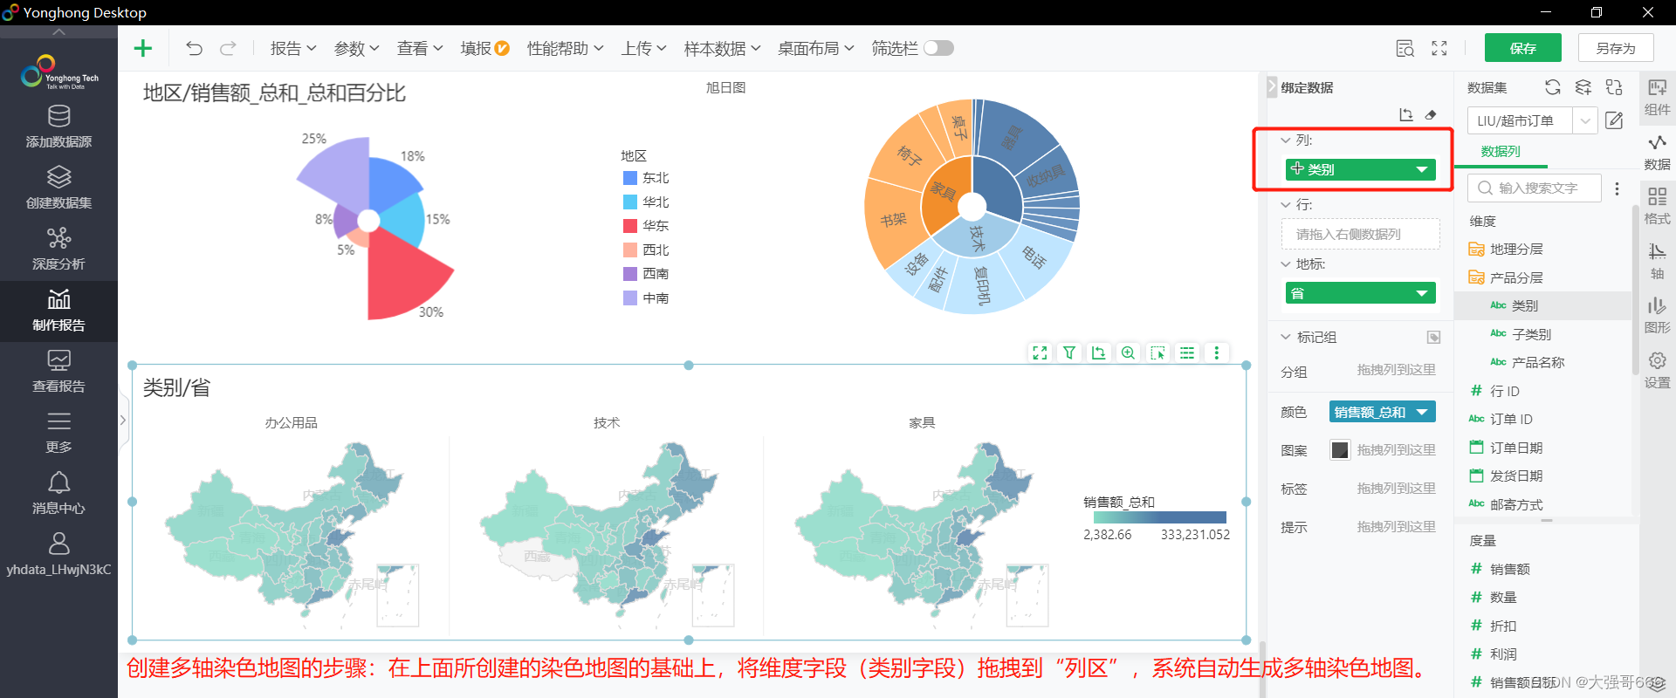Click the 图案 pattern swatch

1340,450
